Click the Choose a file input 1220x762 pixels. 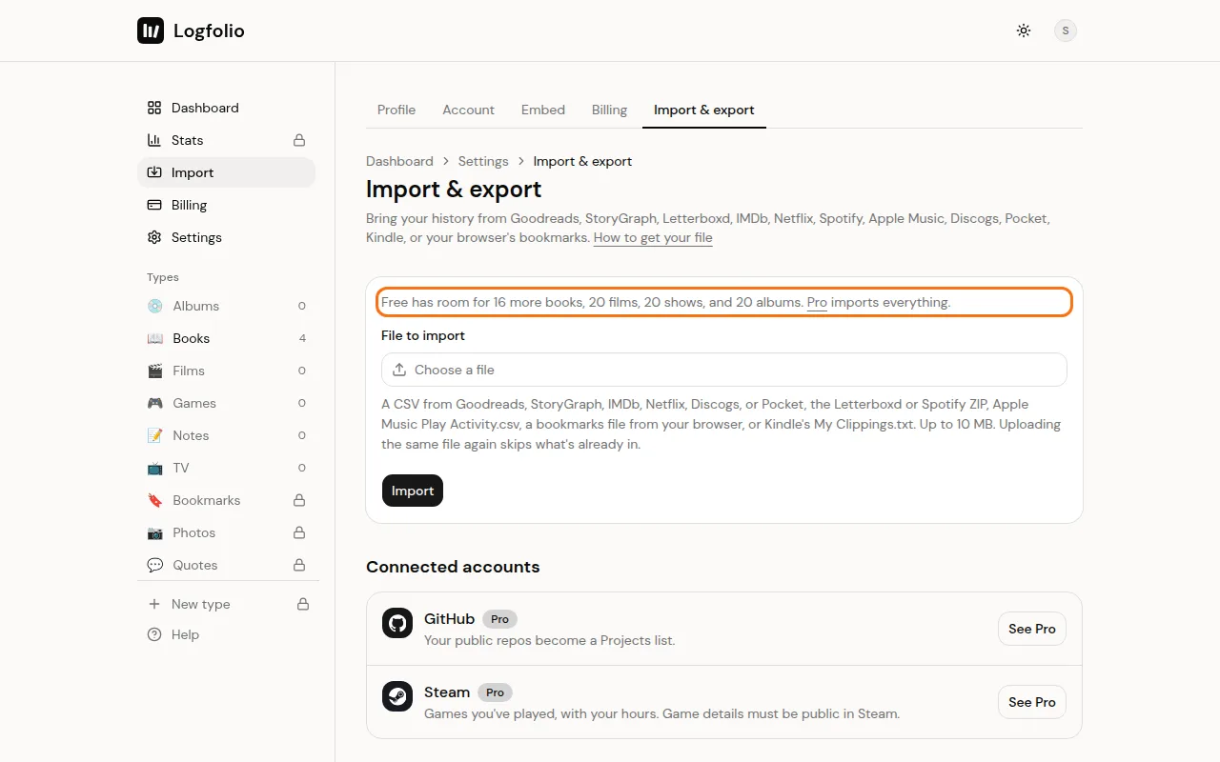point(724,370)
